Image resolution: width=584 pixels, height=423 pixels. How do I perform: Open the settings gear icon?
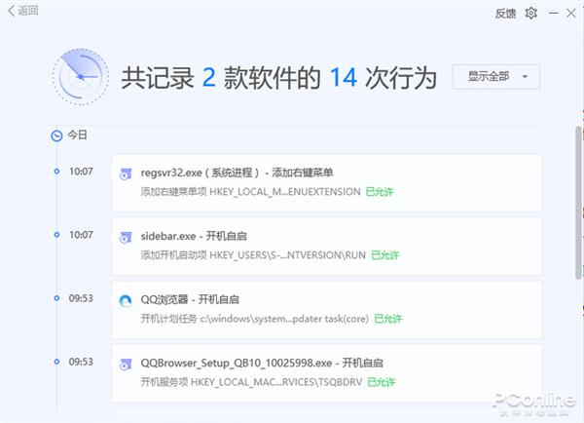point(530,13)
